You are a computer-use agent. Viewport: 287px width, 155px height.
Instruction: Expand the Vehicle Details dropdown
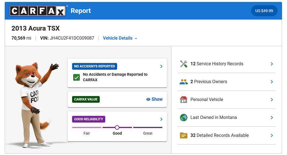coord(120,38)
